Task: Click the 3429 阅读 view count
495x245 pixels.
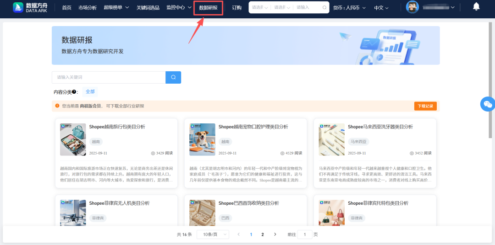Action: pyautogui.click(x=162, y=153)
